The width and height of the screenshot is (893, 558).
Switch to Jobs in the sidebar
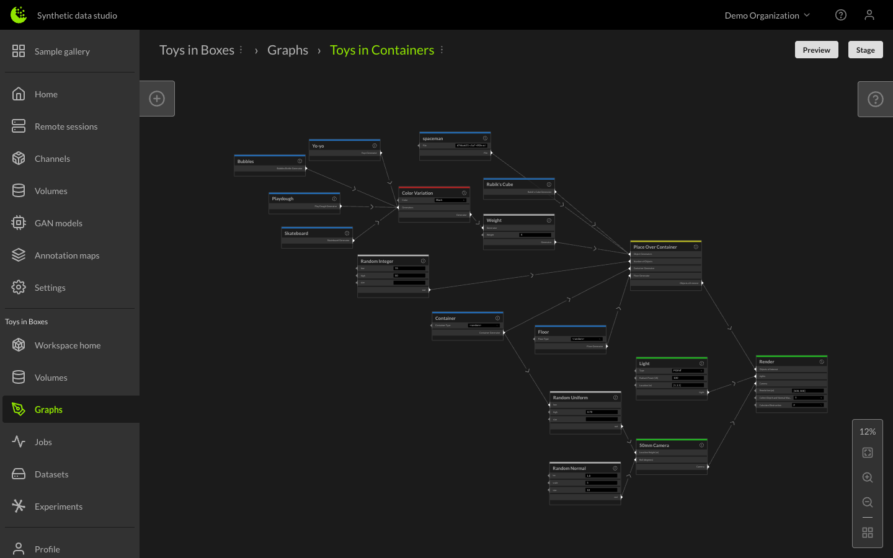click(x=43, y=441)
